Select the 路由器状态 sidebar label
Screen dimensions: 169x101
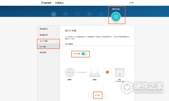point(44,29)
